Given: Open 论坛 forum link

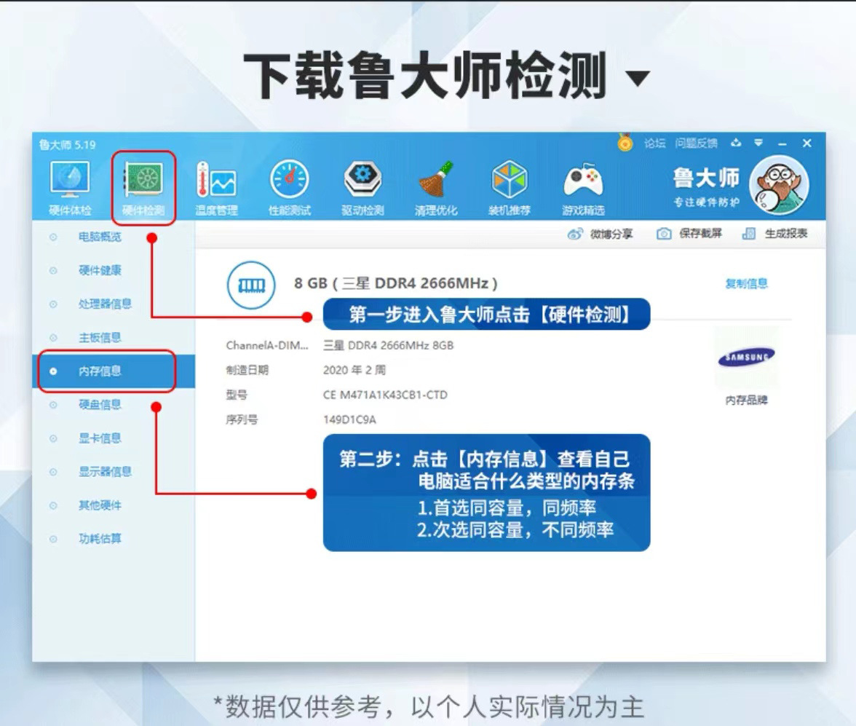Looking at the screenshot, I should 654,143.
